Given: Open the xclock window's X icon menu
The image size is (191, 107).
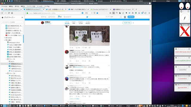Looking at the screenshot, I should click(x=181, y=11).
